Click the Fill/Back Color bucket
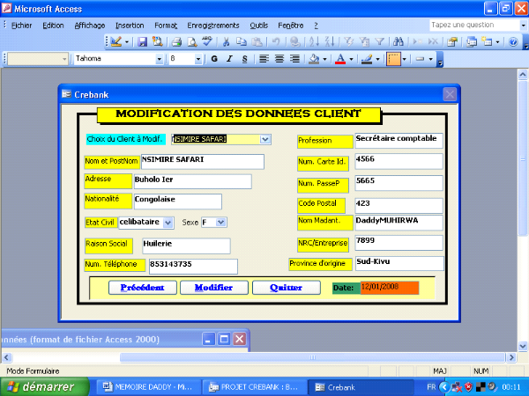This screenshot has width=529, height=396. 314,59
